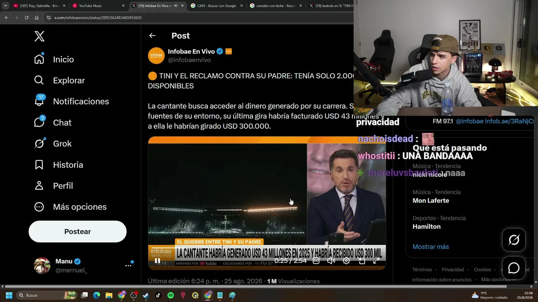Open the Términos footer link
Image resolution: width=538 pixels, height=302 pixels.
(422, 270)
